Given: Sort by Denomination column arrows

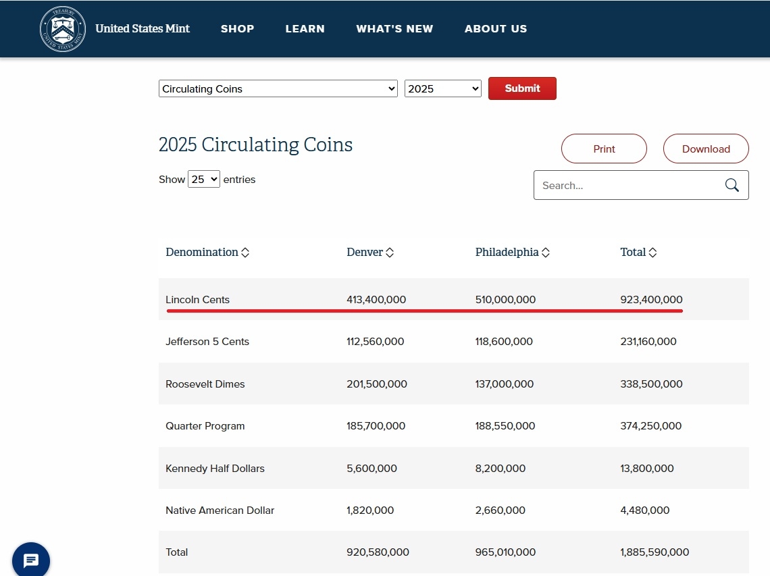Looking at the screenshot, I should pos(245,253).
